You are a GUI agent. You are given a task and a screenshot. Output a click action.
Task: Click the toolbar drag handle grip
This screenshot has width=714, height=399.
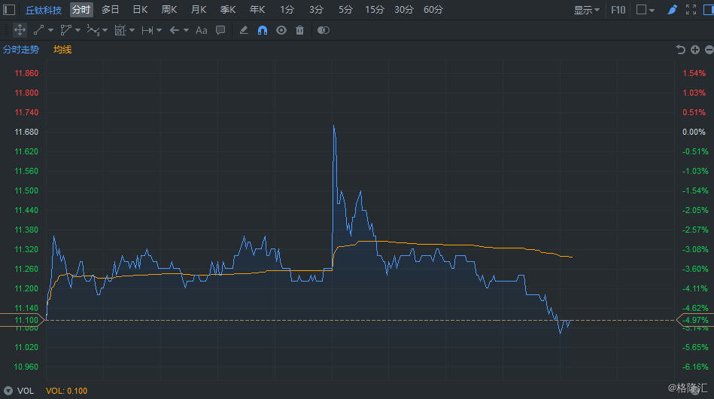(x=6, y=30)
